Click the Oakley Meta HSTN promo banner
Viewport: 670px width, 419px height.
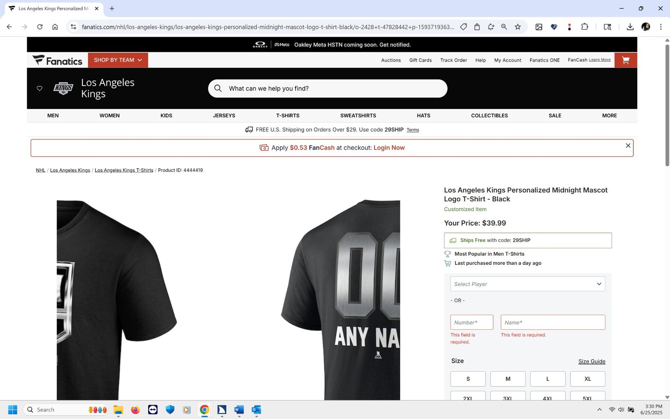coord(332,44)
